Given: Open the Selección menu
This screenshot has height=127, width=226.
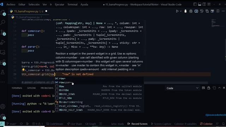Looking at the screenshot, I should point(34,5).
